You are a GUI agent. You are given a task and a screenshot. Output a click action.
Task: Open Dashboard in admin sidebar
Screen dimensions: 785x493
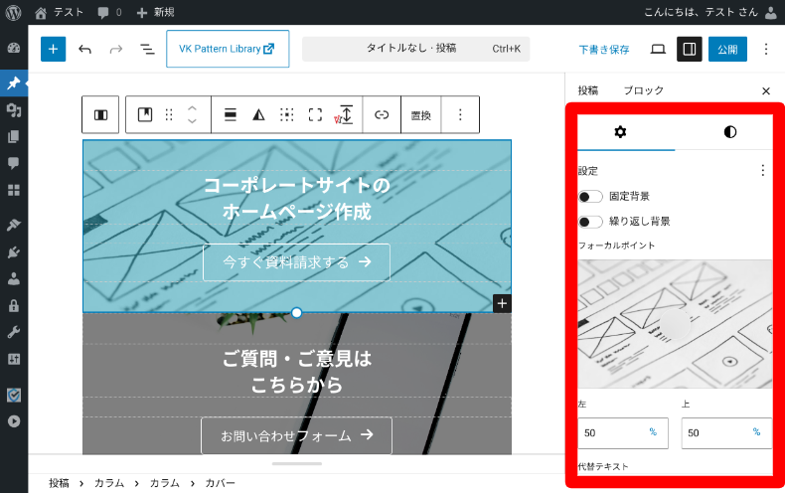(14, 48)
